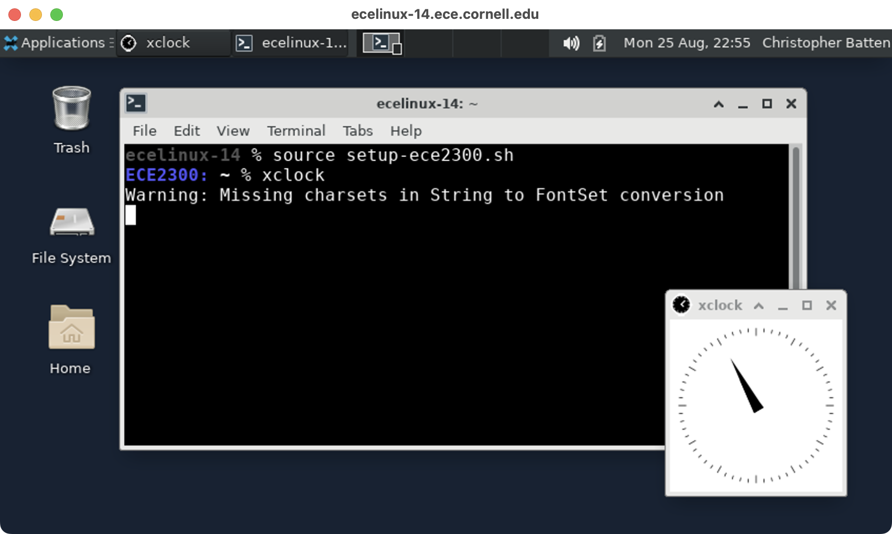The height and width of the screenshot is (534, 892).
Task: Click the 'source setup-ece2300.sh' command text
Action: (393, 155)
